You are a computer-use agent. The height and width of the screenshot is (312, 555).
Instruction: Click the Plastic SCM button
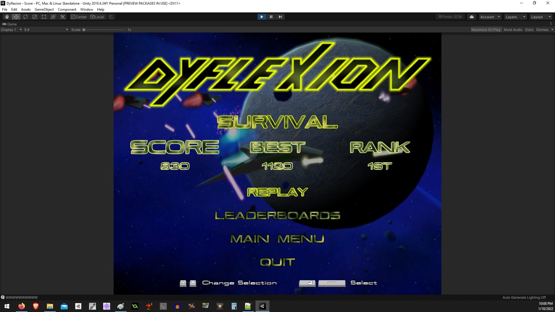(x=450, y=17)
